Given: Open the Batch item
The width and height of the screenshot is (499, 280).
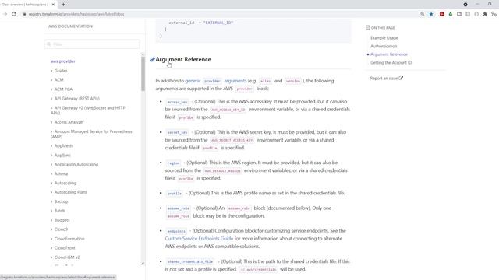Looking at the screenshot, I should (59, 211).
